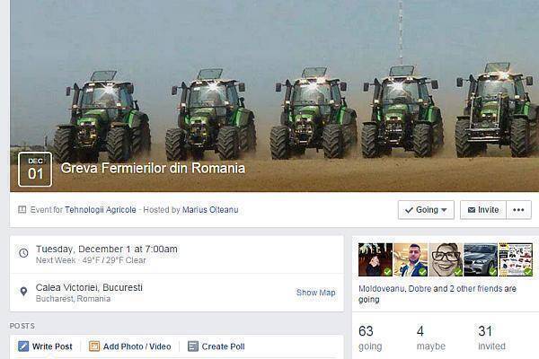Screen dimensions: 539x359
Task: View the list of 63 going guests
Action: click(370, 338)
